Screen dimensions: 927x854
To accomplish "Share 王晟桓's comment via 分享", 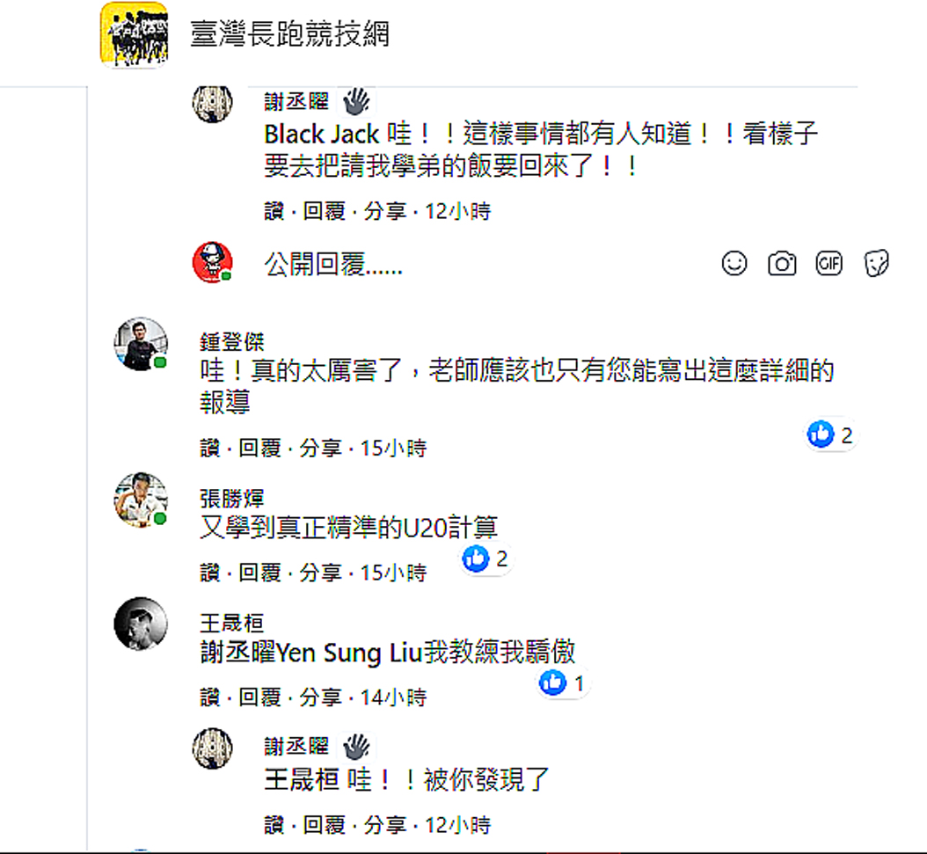I will [x=320, y=698].
